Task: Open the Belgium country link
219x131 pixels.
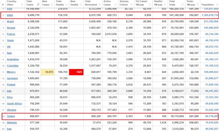Action: coord(12,122)
